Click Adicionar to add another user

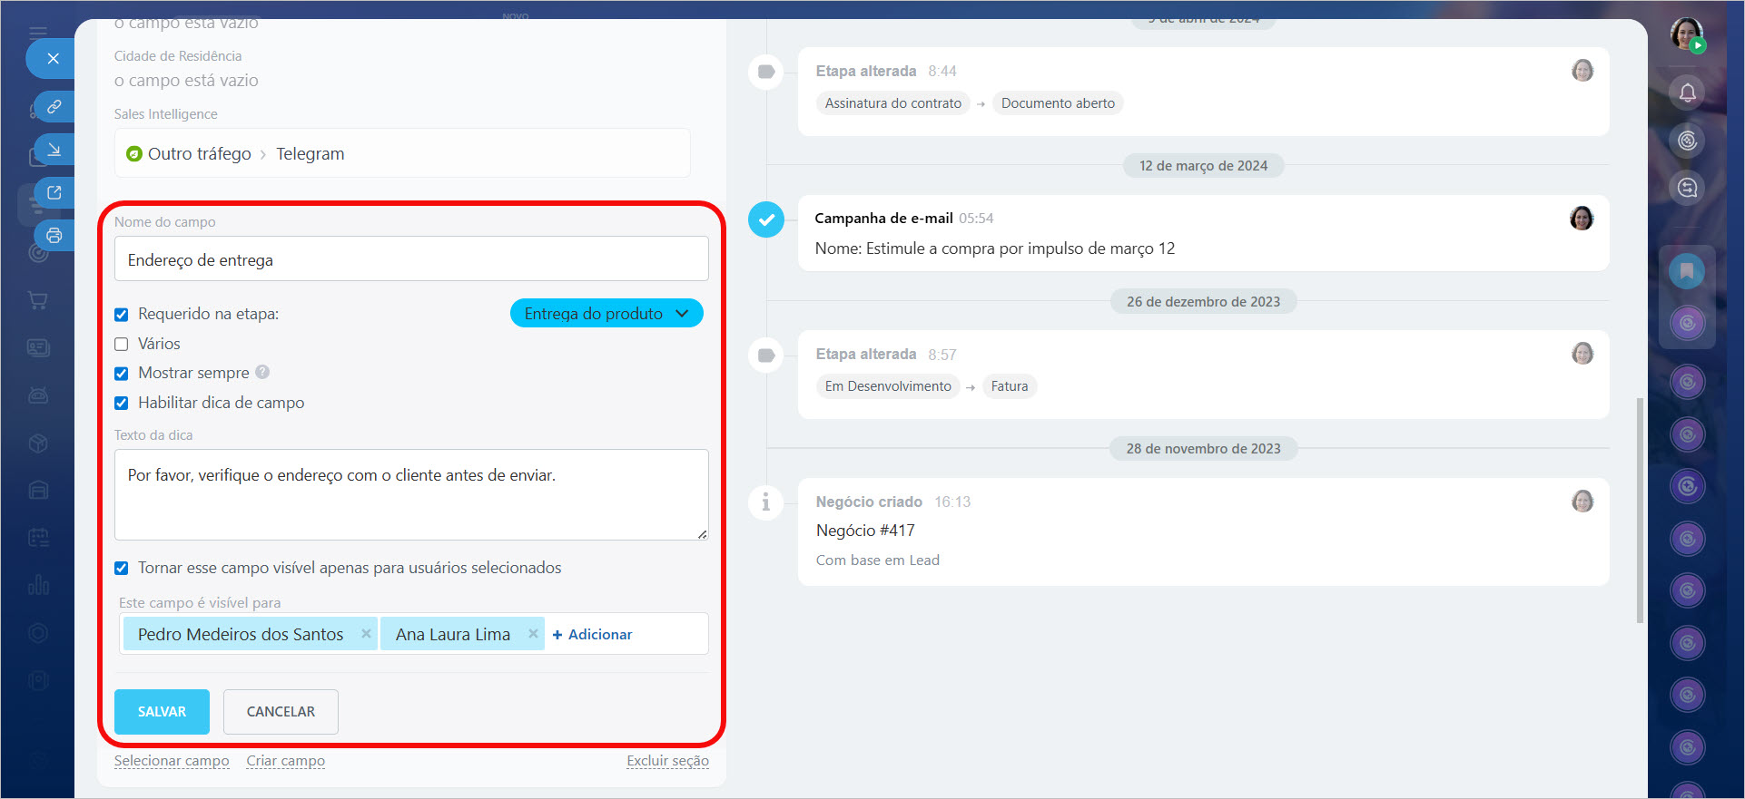592,635
